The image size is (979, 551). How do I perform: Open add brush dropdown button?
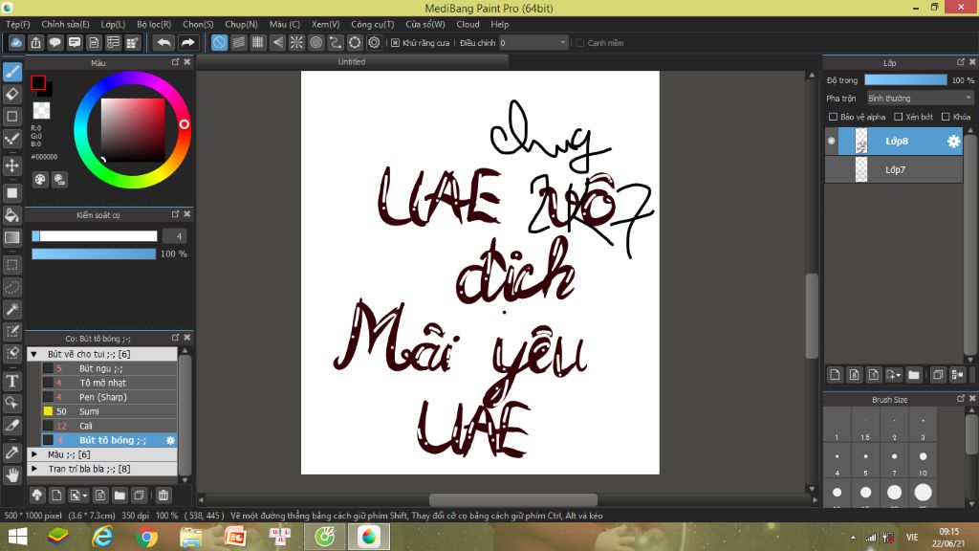[x=78, y=496]
